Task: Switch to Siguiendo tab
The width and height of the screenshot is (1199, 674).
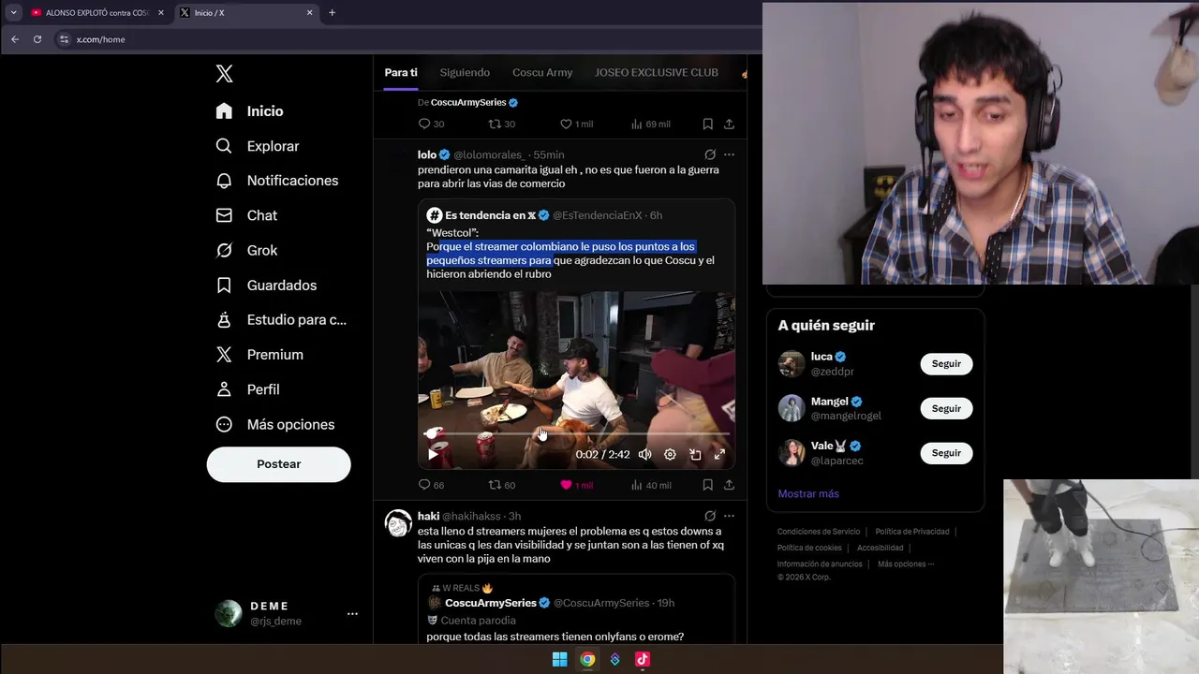Action: (465, 72)
